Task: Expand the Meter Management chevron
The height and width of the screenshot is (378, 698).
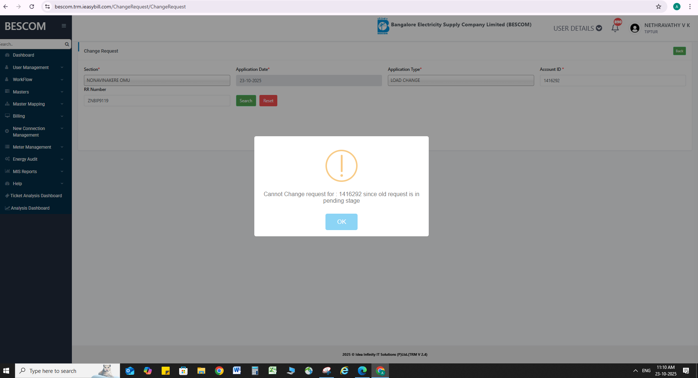Action: [x=62, y=147]
